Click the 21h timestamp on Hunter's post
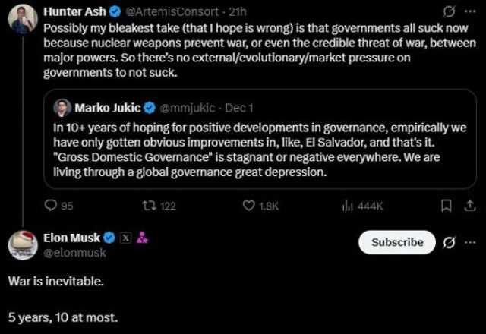This screenshot has height=334, width=486. tap(238, 13)
